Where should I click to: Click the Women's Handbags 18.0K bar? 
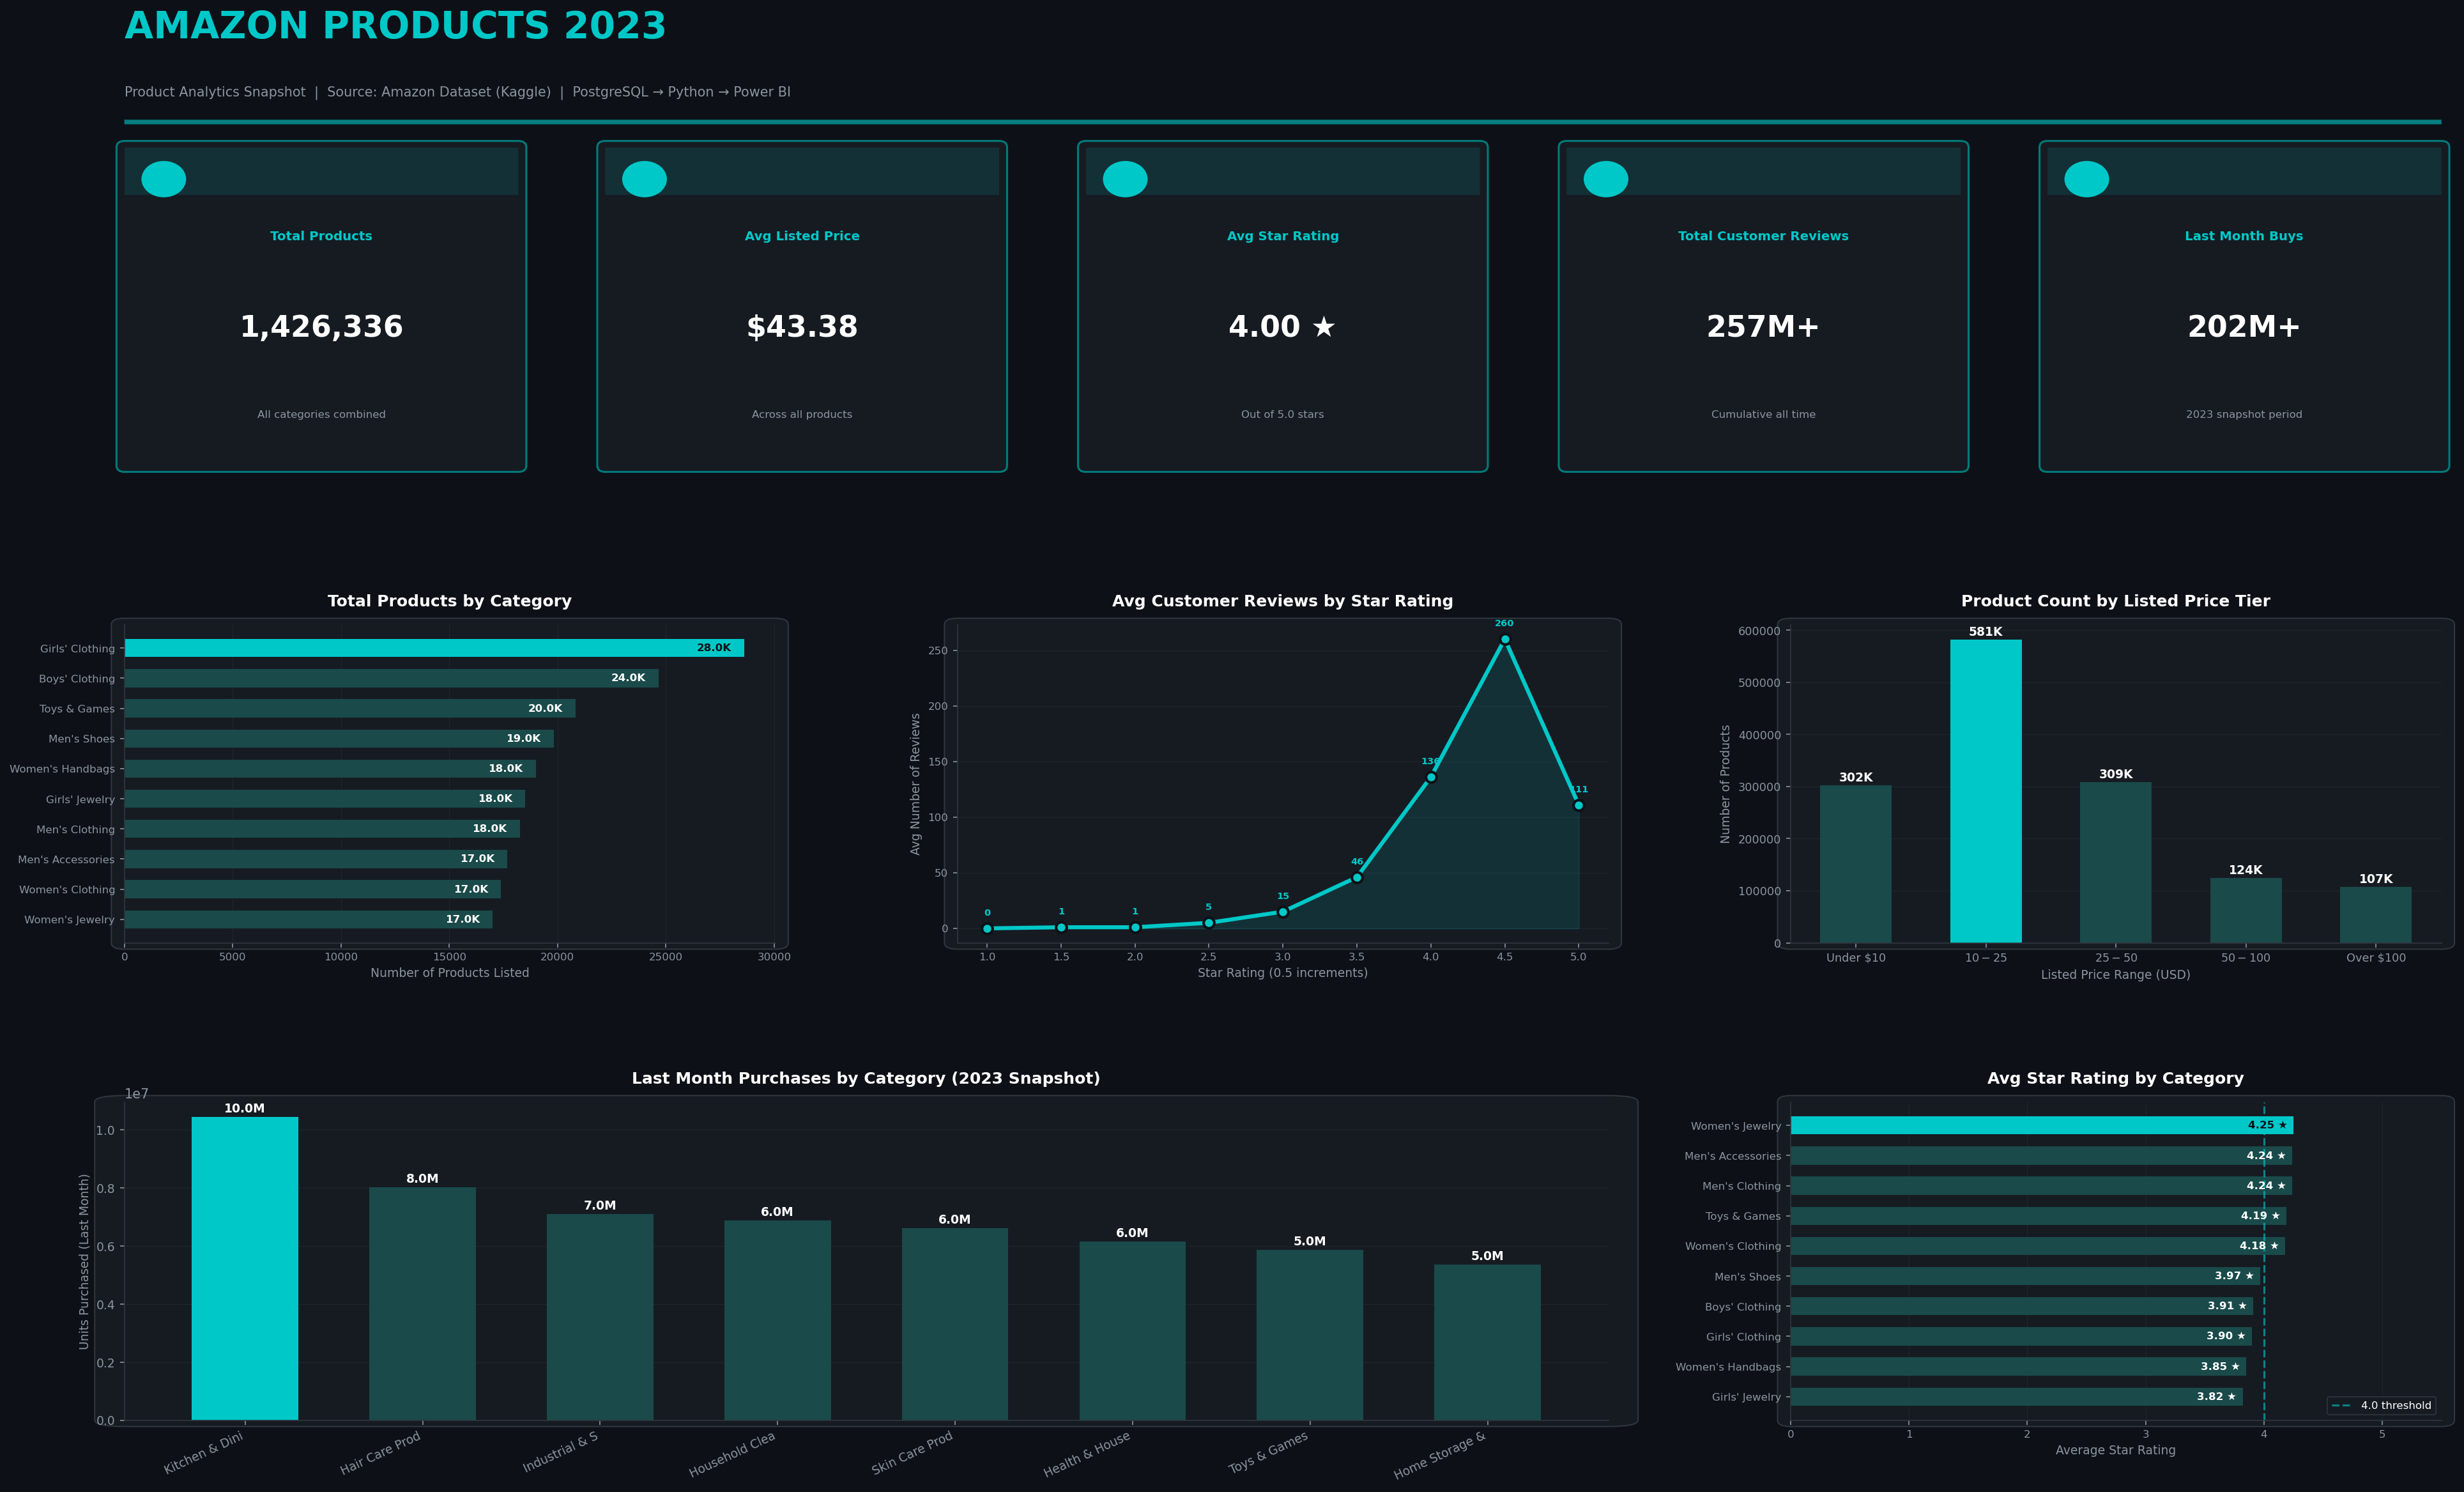coord(330,768)
